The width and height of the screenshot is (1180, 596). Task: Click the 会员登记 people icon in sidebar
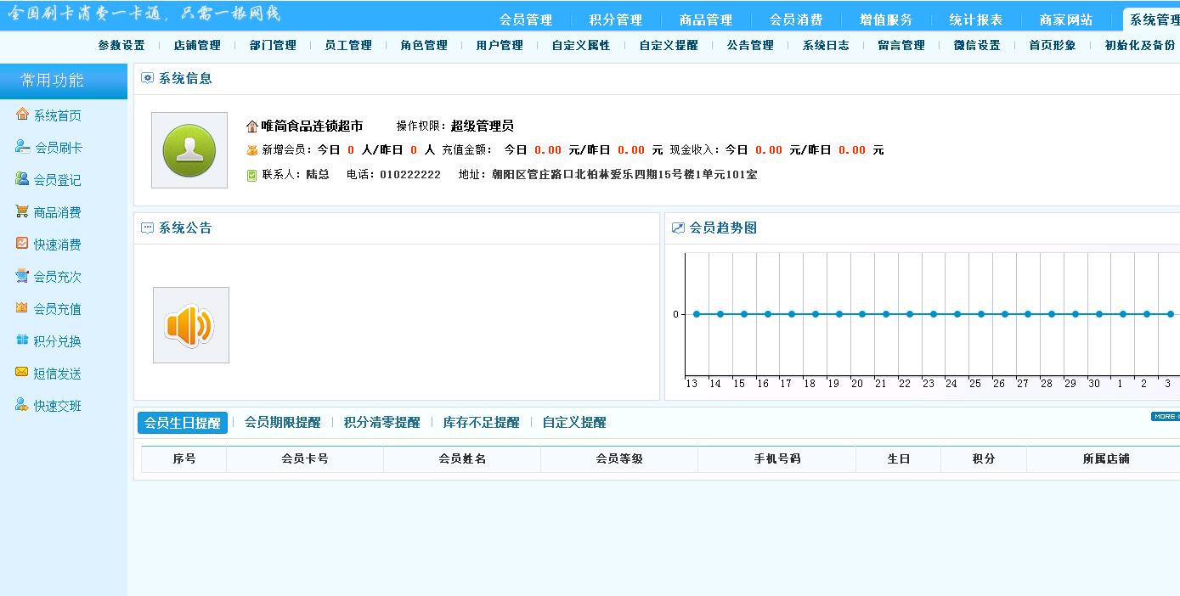[x=22, y=179]
